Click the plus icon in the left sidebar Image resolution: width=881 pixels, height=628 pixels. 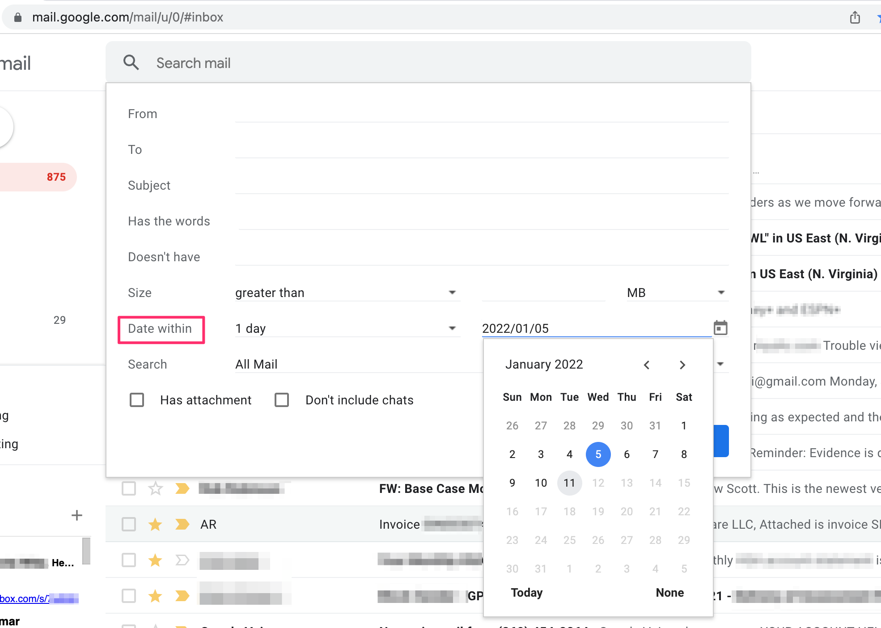tap(76, 515)
